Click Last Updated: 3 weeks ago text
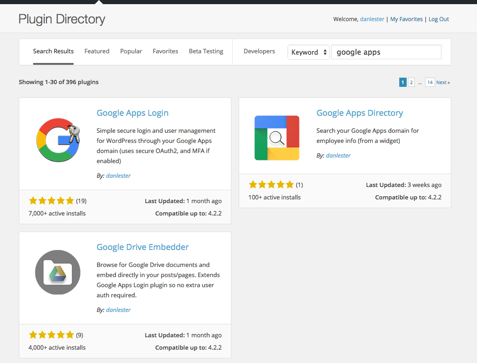Screen dimensions: 477x363 pos(404,185)
